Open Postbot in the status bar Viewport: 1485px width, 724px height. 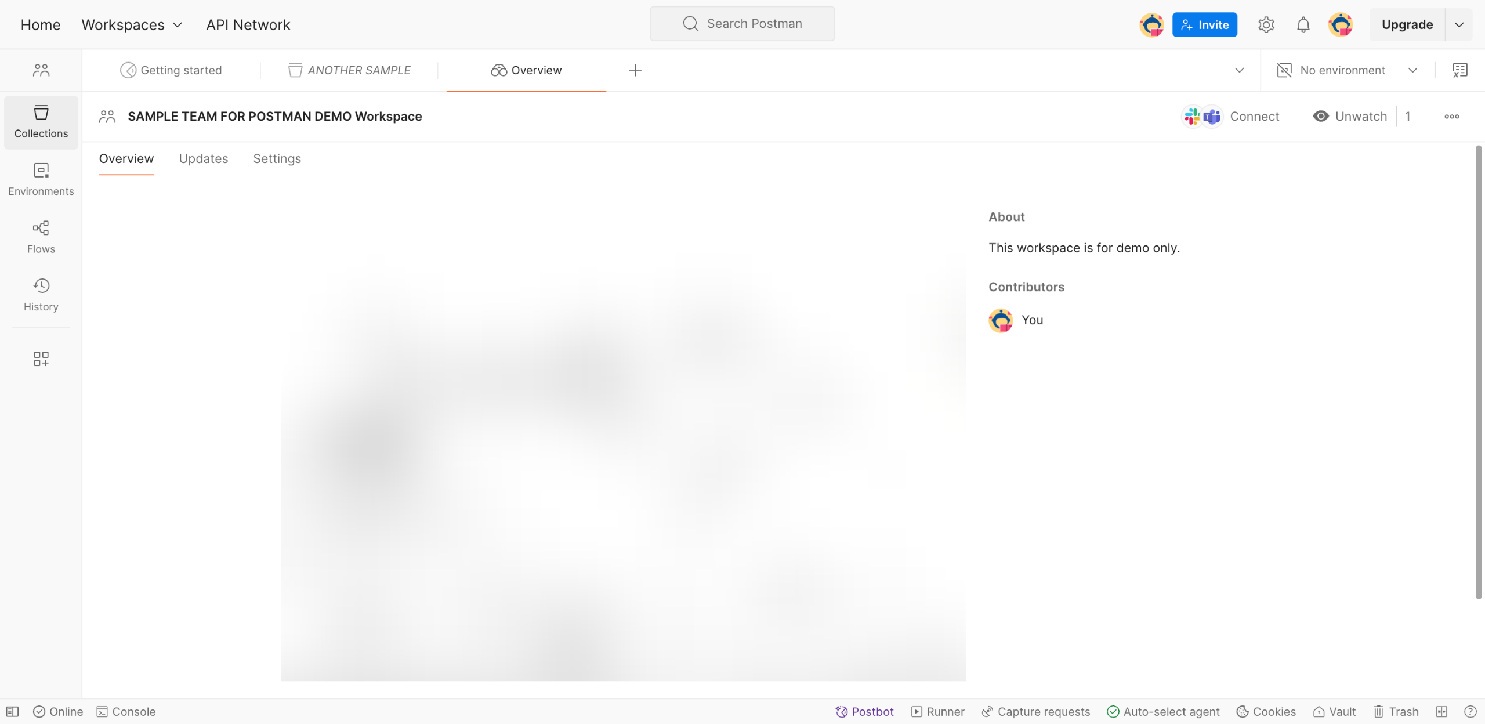(864, 712)
